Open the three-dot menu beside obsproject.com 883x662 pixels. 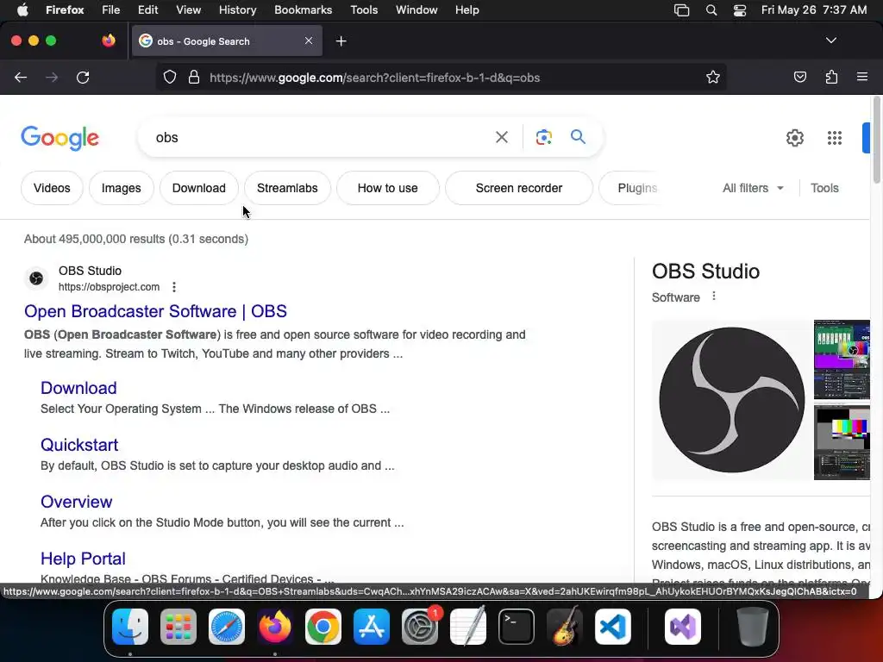coord(174,287)
